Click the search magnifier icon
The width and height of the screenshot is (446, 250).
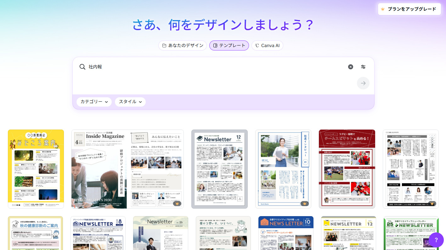click(x=82, y=67)
